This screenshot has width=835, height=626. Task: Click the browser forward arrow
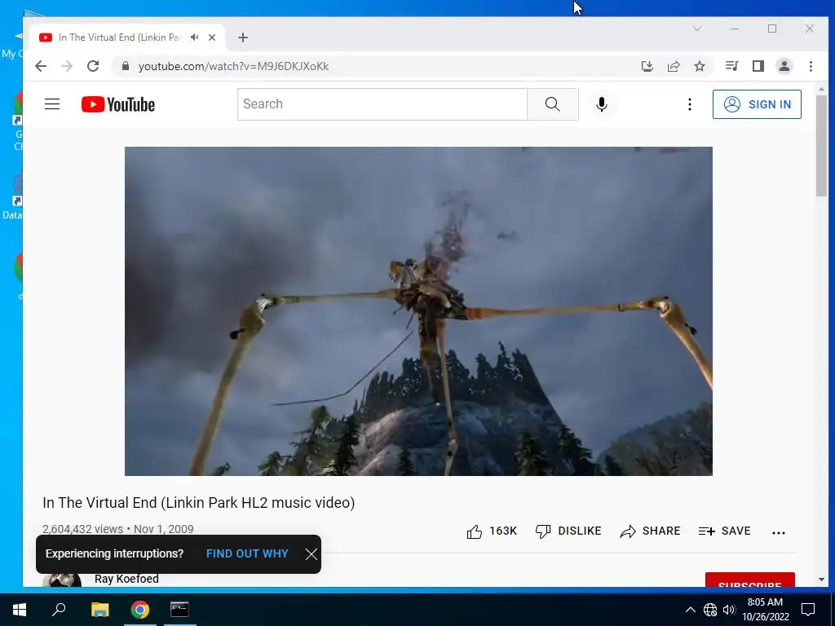pyautogui.click(x=67, y=66)
